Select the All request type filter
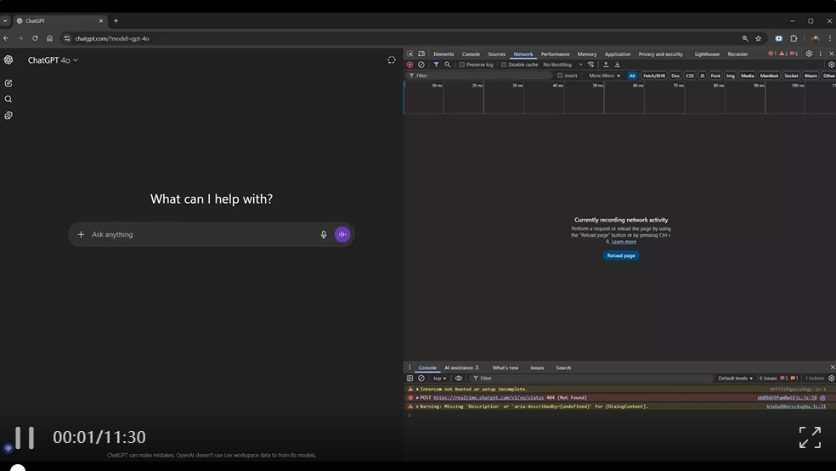 coord(632,76)
